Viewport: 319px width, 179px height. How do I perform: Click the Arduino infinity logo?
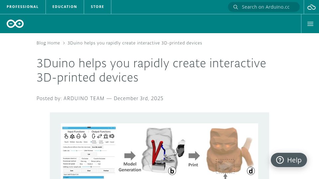15,24
